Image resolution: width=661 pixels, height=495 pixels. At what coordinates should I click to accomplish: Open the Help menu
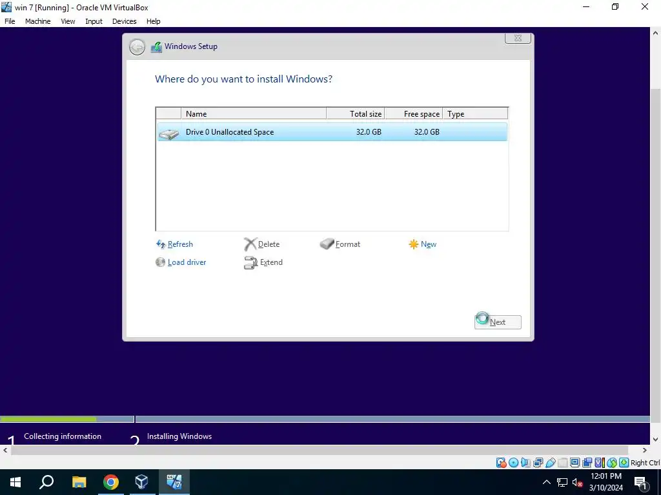click(x=154, y=21)
